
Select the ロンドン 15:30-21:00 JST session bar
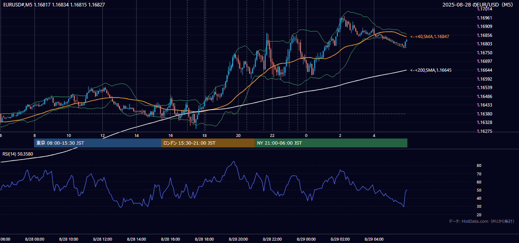point(208,143)
